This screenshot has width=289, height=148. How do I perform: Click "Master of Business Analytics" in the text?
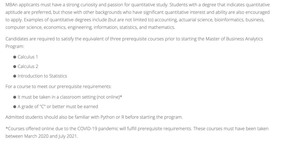pos(234,39)
